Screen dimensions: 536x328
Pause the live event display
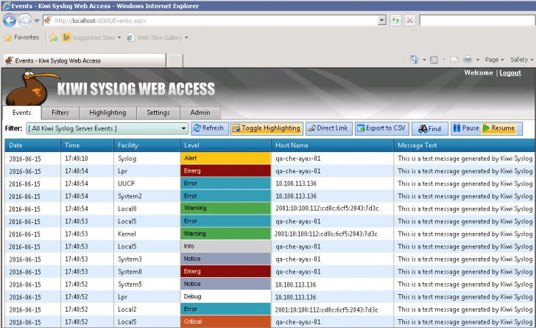click(466, 128)
